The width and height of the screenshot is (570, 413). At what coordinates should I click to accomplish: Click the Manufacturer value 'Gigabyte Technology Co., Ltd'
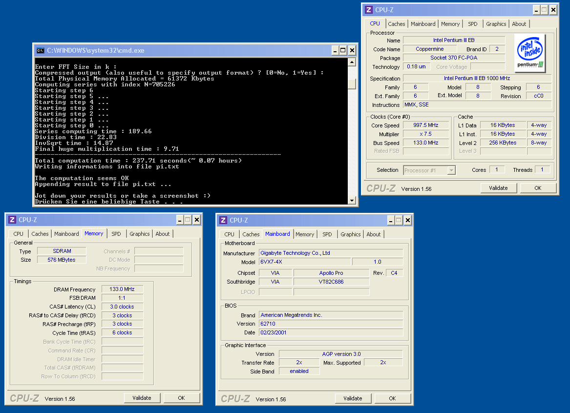coord(331,253)
